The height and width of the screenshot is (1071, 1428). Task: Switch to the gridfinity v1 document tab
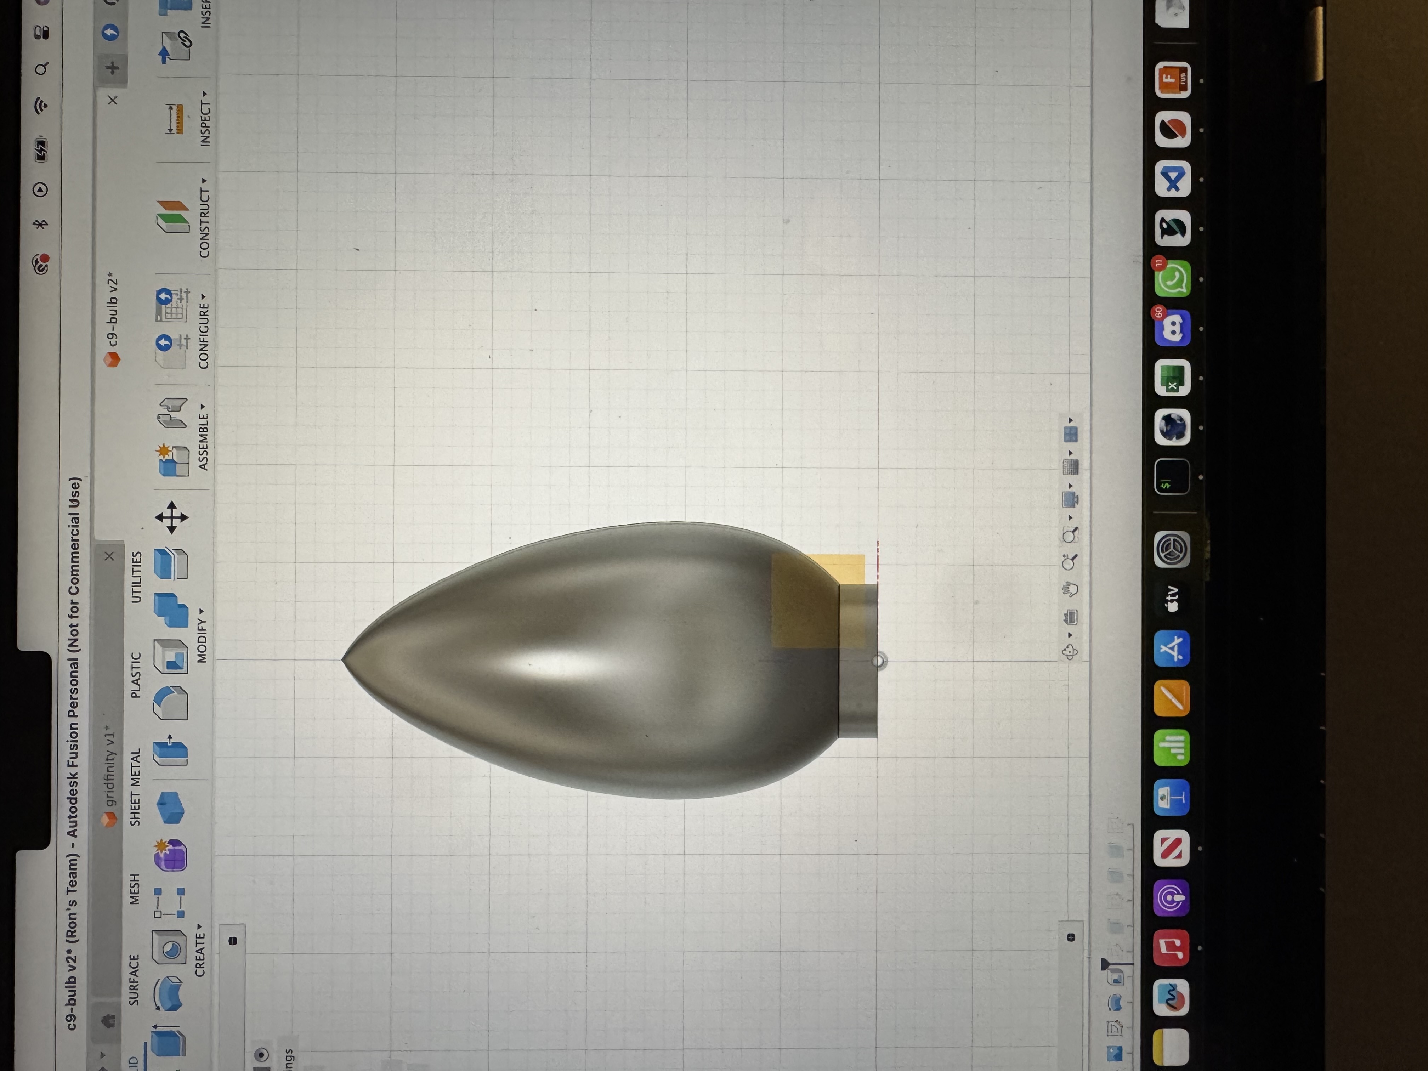coord(110,777)
